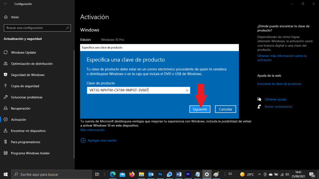
Task: Open the Más información link
Action: pos(92,130)
